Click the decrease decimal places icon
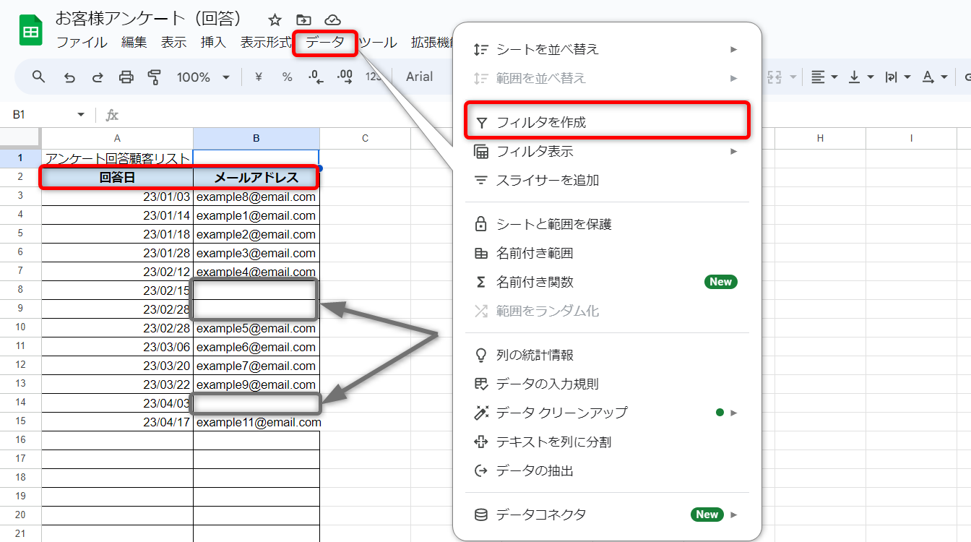 [316, 77]
